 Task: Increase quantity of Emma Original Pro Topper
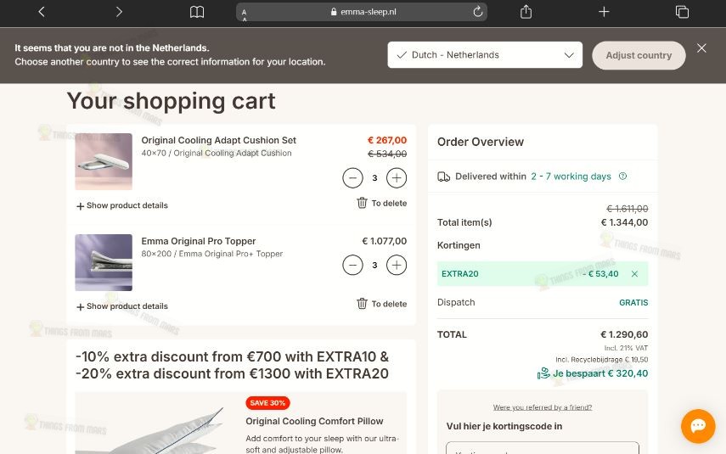point(397,265)
